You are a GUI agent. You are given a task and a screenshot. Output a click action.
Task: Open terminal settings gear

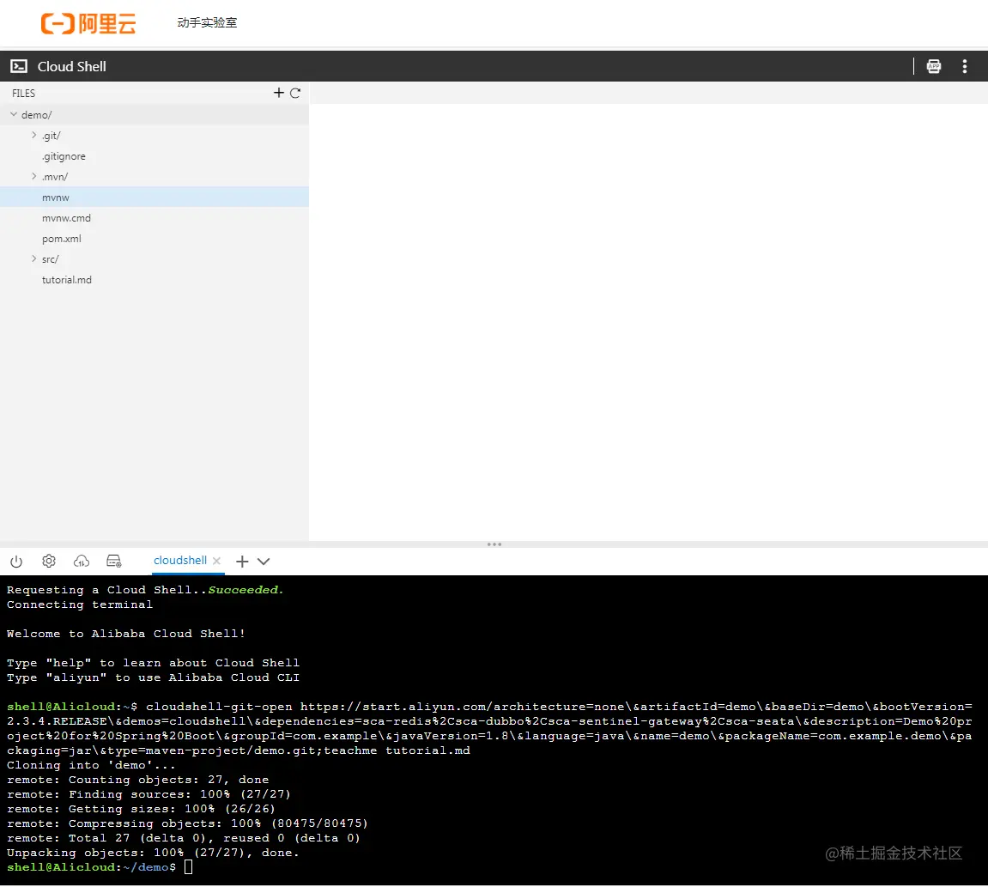point(49,561)
